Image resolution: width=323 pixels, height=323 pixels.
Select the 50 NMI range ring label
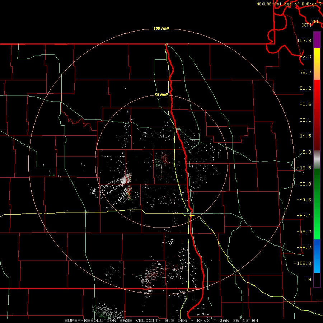click(x=161, y=95)
